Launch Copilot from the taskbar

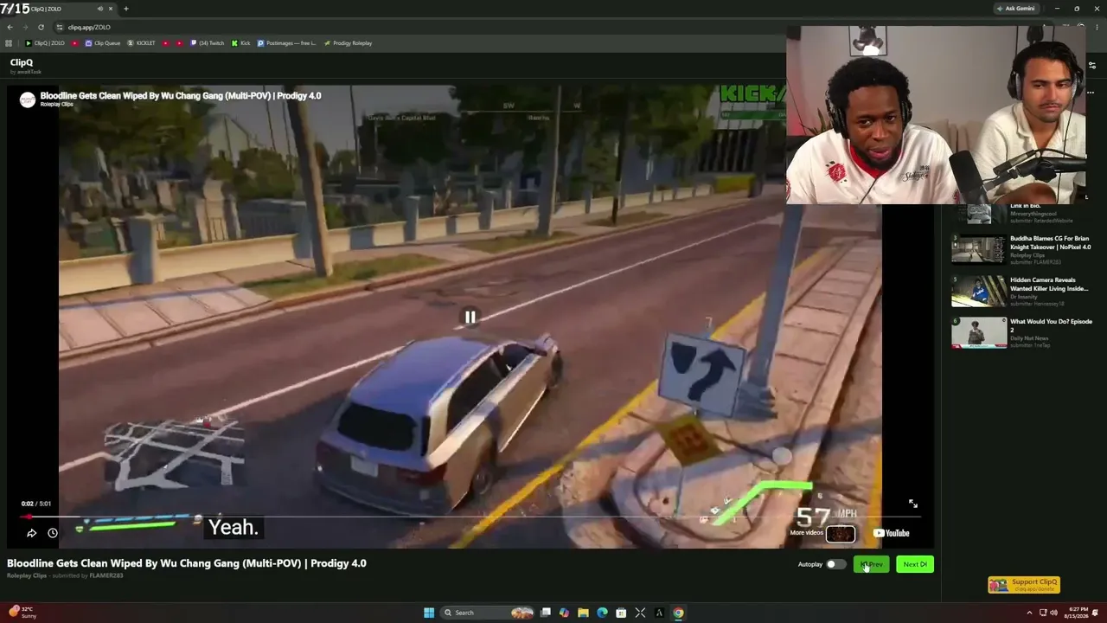coord(564,613)
